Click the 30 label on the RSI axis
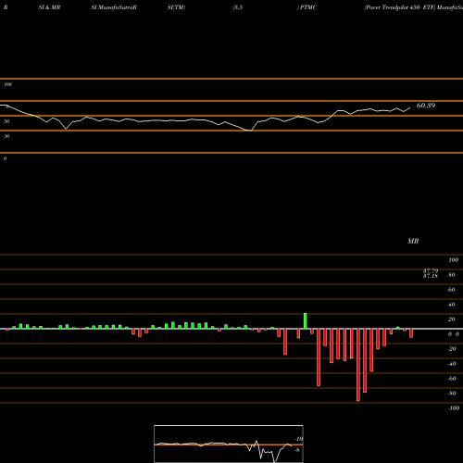Image resolution: width=463 pixels, height=463 pixels. [6, 136]
